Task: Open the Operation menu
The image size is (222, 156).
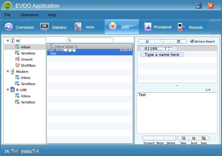Action: tap(30, 15)
